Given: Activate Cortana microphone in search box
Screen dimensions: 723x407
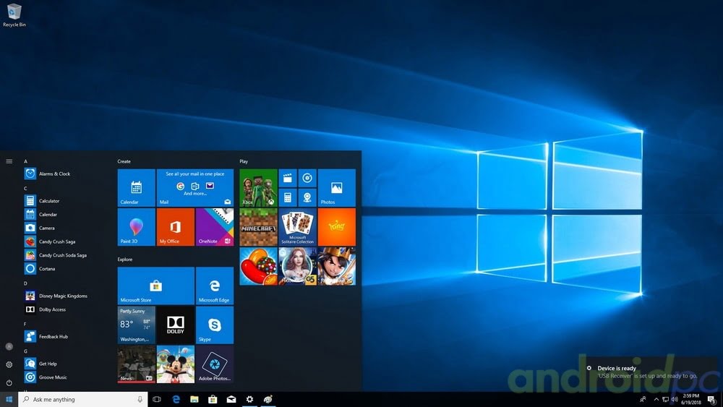Looking at the screenshot, I should [140, 399].
